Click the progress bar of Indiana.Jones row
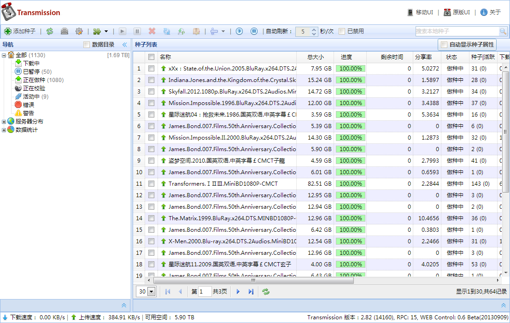Image resolution: width=510 pixels, height=323 pixels. tap(351, 80)
